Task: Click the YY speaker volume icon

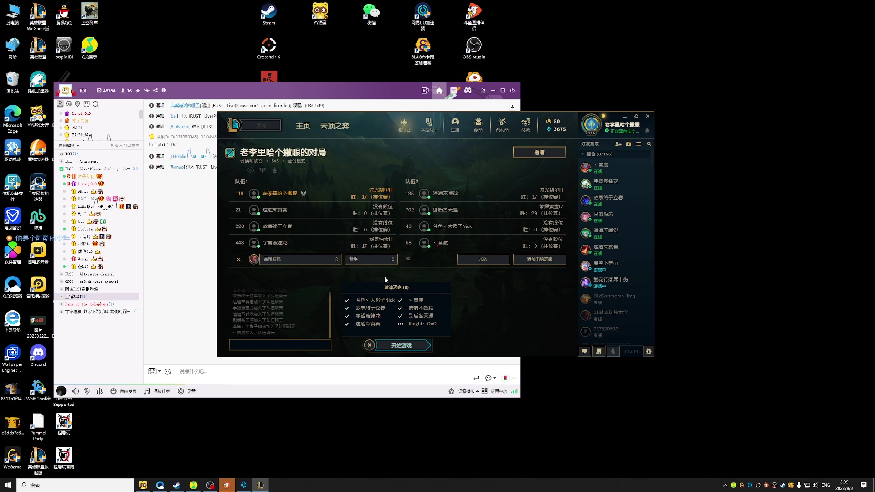Action: tap(76, 391)
